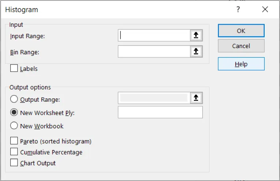280x181 pixels.
Task: Click inside the Bin Range text box
Action: click(154, 52)
